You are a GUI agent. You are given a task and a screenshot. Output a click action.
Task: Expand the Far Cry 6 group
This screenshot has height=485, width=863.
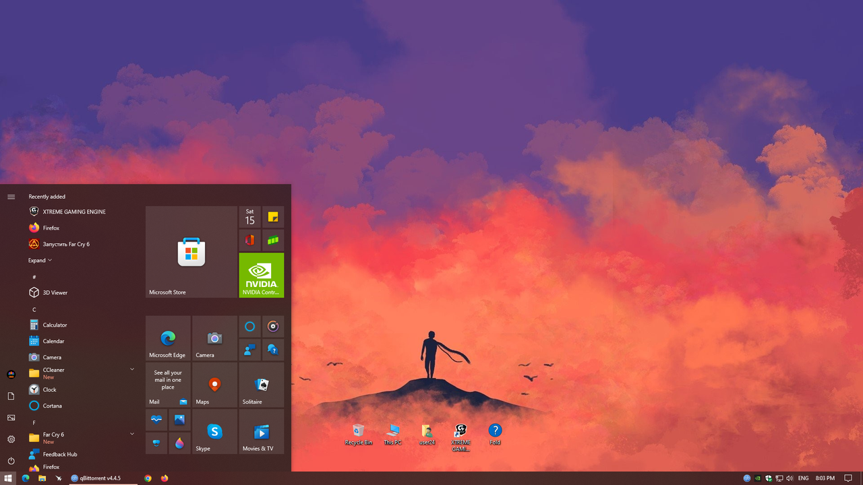tap(132, 434)
